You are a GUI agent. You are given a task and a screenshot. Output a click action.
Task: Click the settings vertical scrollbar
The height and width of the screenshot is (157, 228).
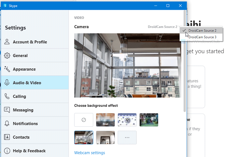click(185, 61)
